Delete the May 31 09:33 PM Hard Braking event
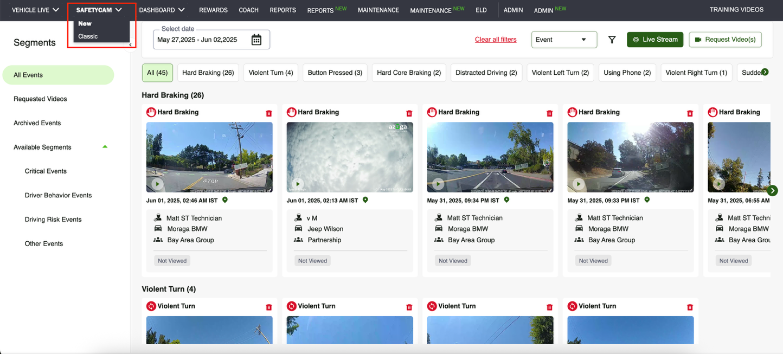 tap(690, 113)
